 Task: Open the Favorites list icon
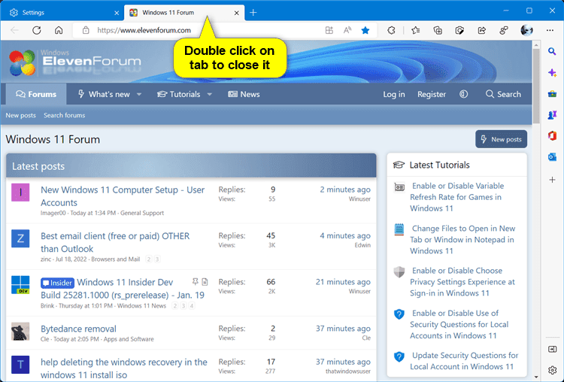pyautogui.click(x=416, y=30)
